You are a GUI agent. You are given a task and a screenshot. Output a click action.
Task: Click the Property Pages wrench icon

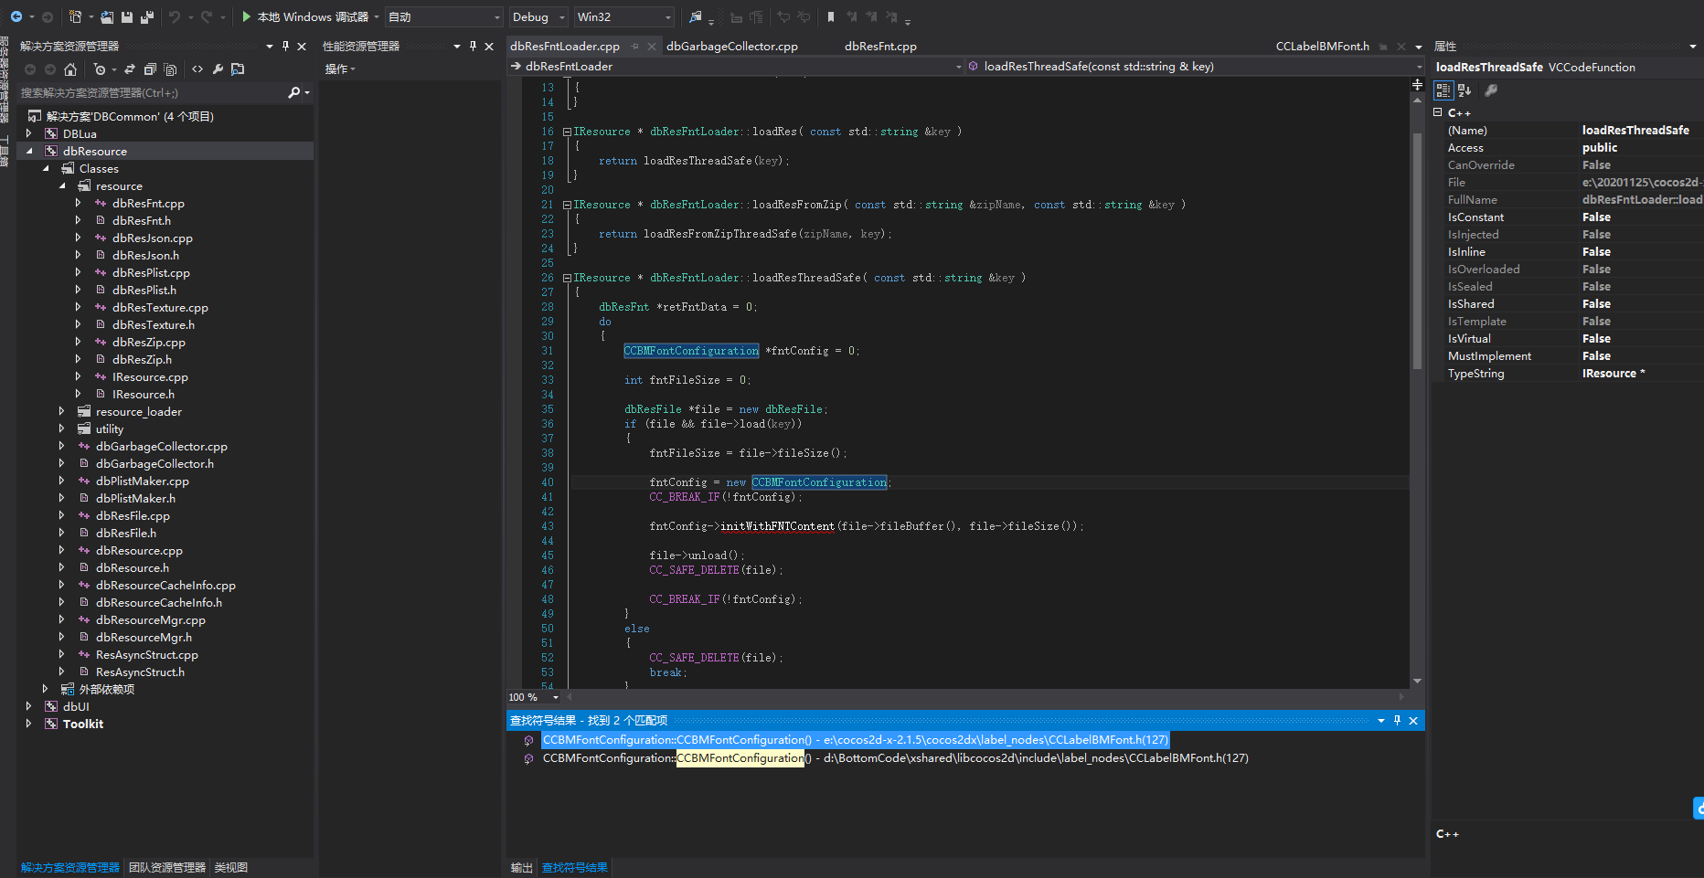coord(1491,90)
